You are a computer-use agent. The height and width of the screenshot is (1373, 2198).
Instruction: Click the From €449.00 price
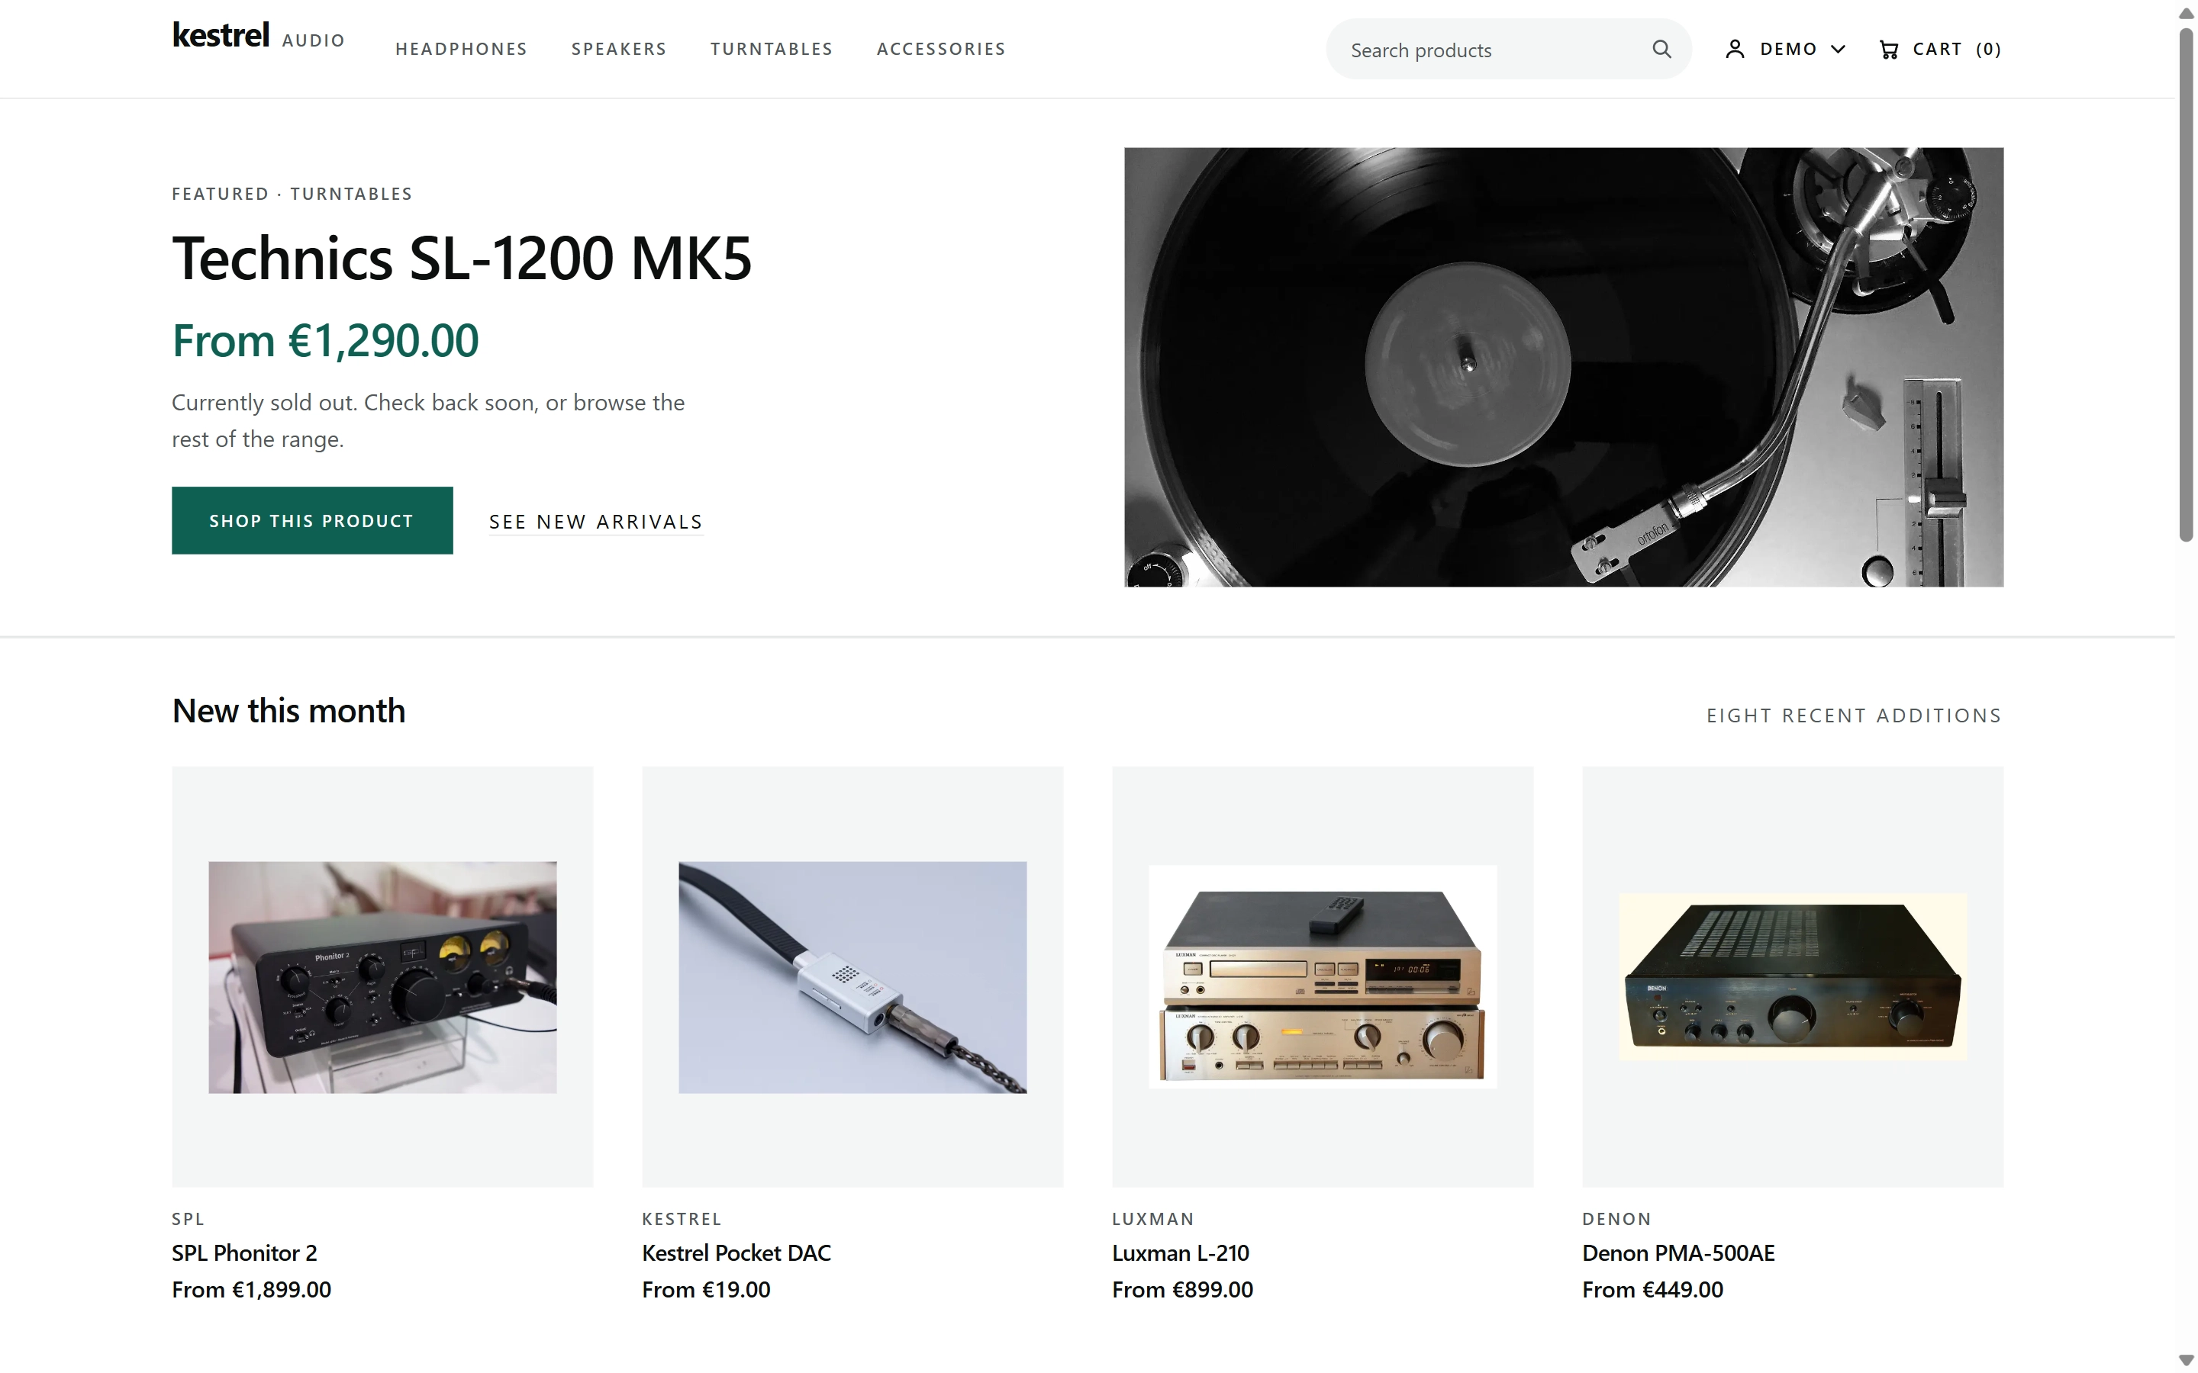coord(1652,1289)
